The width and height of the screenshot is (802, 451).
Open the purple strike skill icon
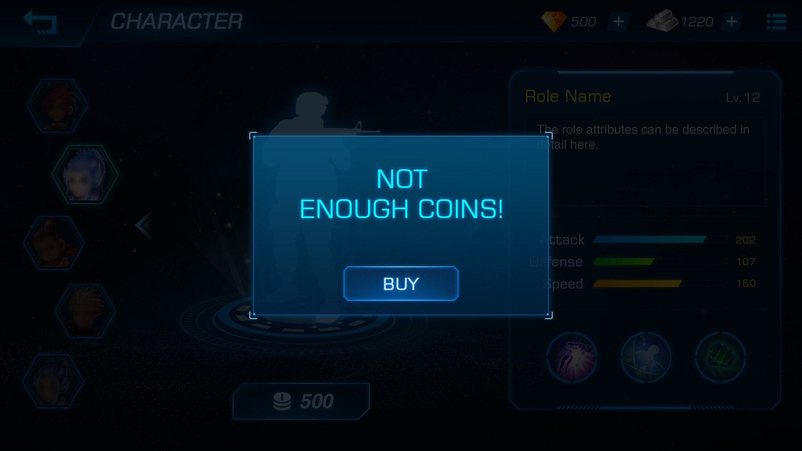pyautogui.click(x=572, y=357)
